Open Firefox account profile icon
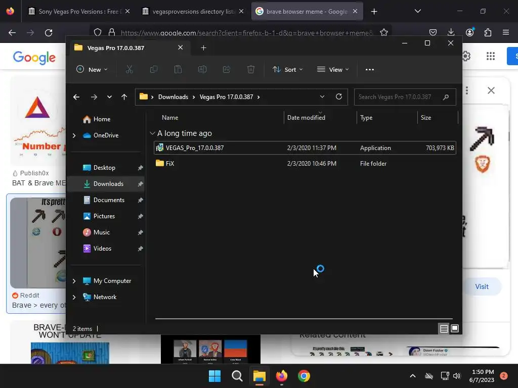Image resolution: width=518 pixels, height=388 pixels. coord(469,32)
